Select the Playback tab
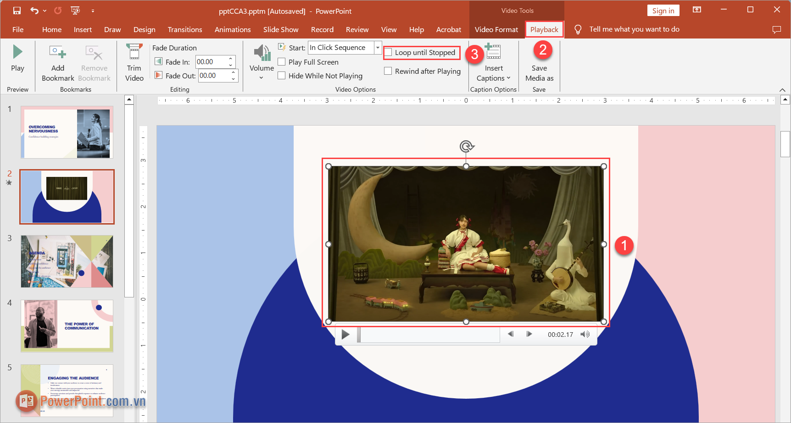 point(544,29)
